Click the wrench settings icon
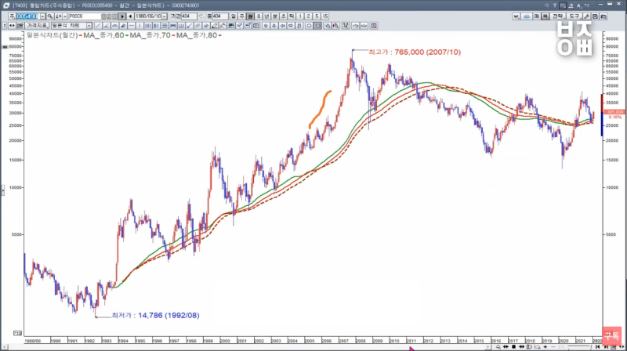Image resolution: width=627 pixels, height=351 pixels. click(x=587, y=16)
